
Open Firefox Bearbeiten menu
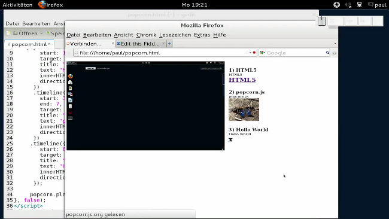click(97, 35)
